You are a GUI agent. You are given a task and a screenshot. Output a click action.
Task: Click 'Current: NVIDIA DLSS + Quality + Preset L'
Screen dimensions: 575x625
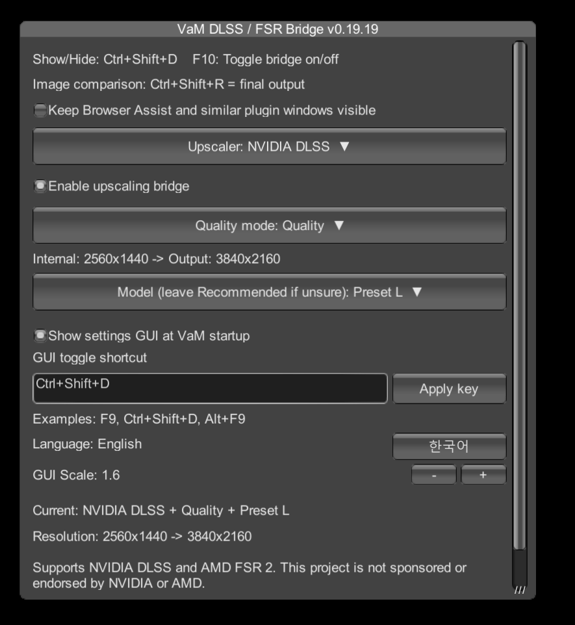(x=161, y=511)
